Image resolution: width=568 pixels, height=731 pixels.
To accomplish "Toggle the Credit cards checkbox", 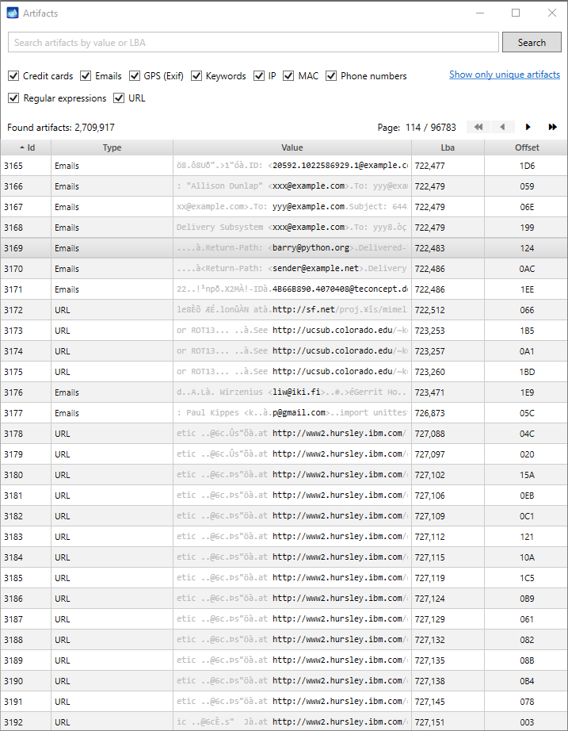I will pos(13,75).
